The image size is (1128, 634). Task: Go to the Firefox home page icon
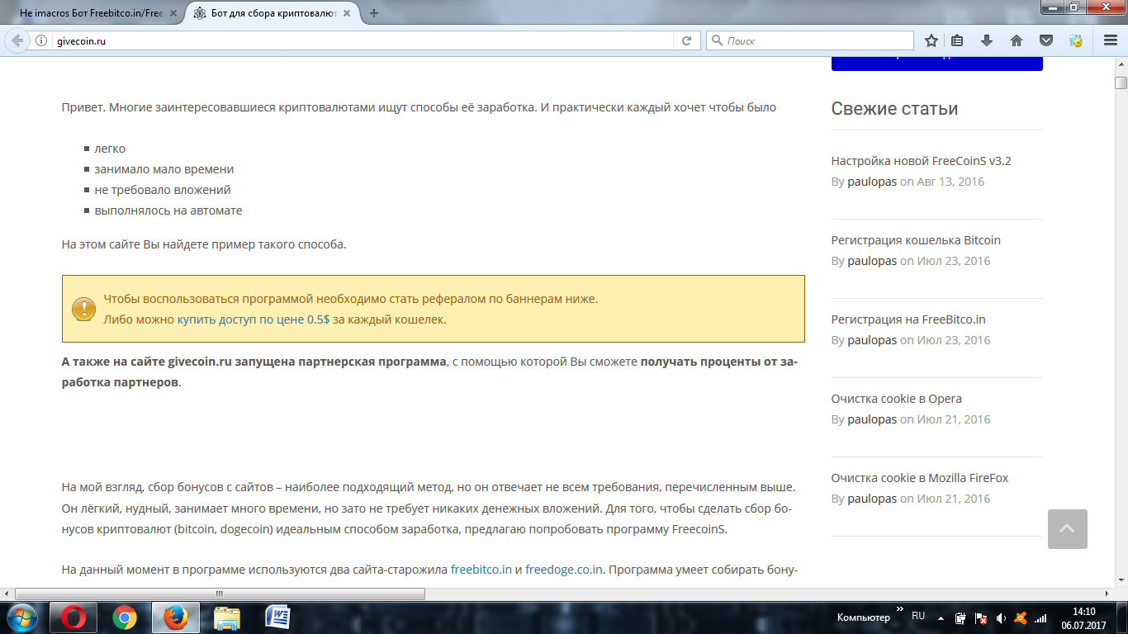(1017, 40)
